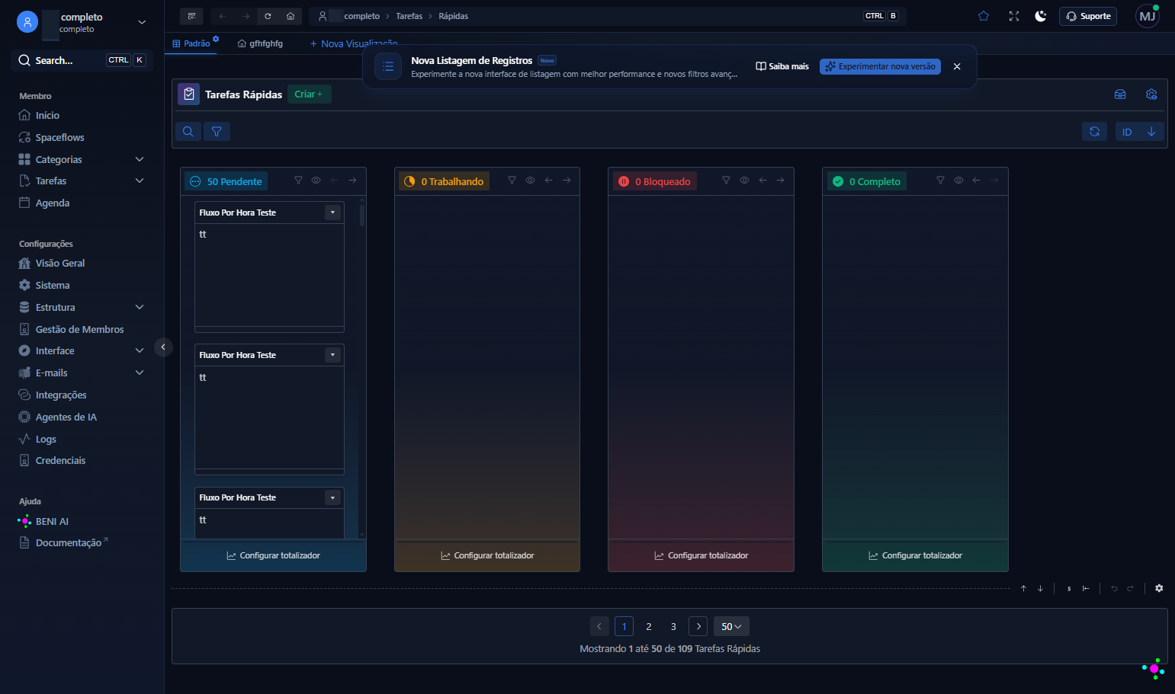This screenshot has height=694, width=1175.
Task: Open the completo workspace dropdown
Action: [x=142, y=22]
